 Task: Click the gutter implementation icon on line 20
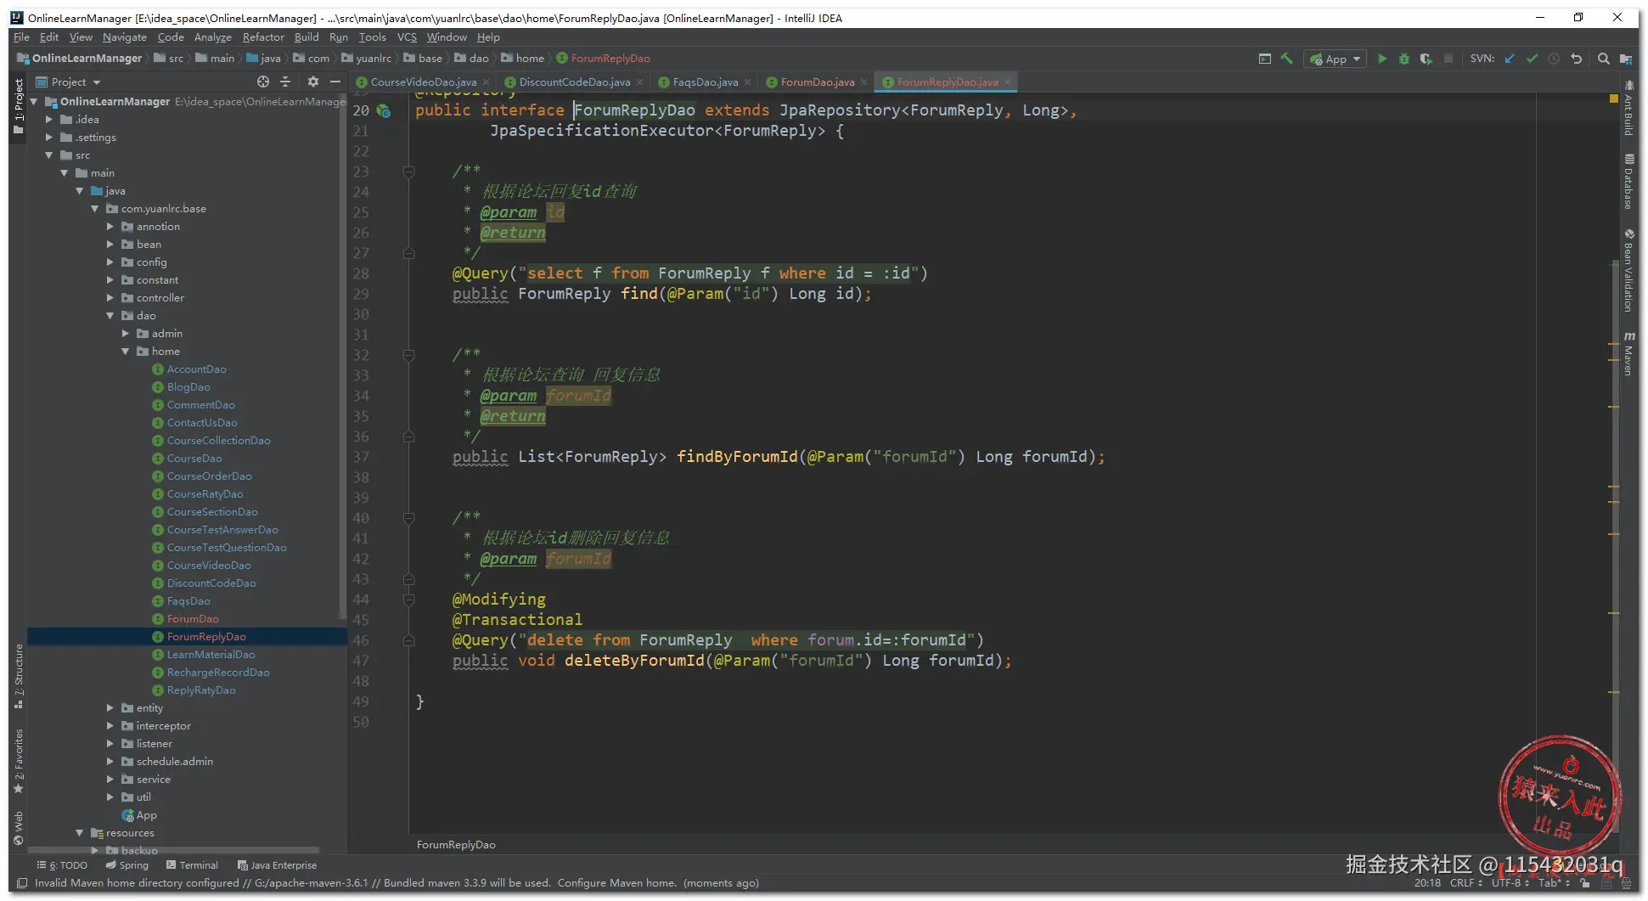(x=384, y=110)
